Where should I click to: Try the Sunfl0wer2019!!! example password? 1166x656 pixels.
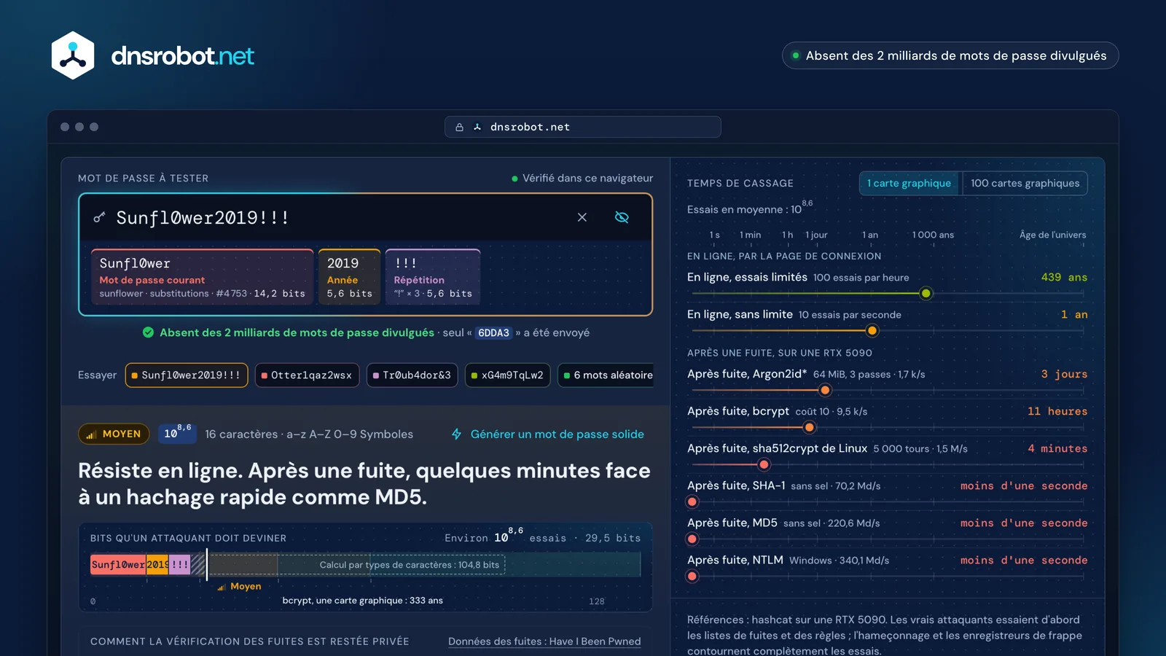click(x=187, y=375)
